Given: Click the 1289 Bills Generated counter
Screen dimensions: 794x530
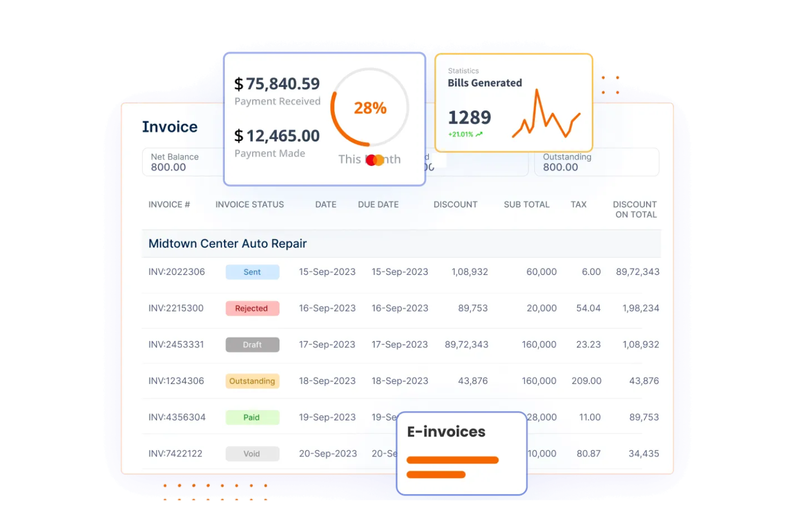Looking at the screenshot, I should [x=469, y=118].
